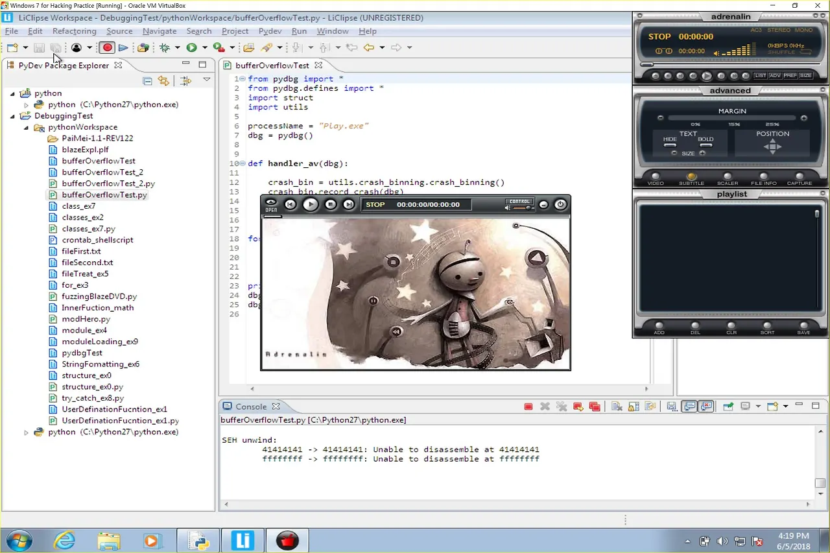
Task: Click the LIST button in adrenalin panel
Action: [761, 76]
